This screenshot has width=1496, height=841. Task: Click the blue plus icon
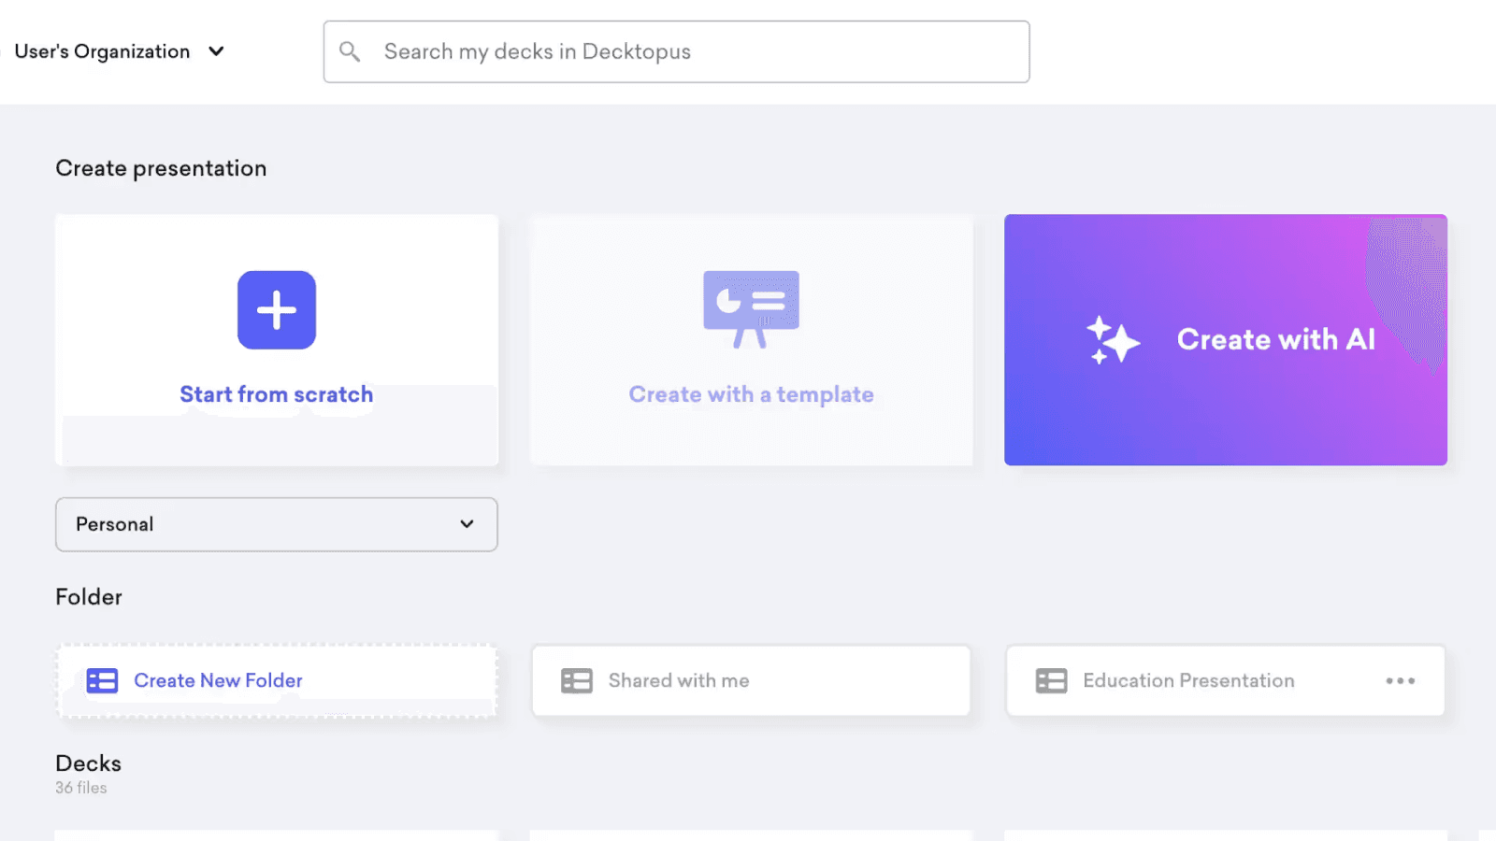click(277, 310)
